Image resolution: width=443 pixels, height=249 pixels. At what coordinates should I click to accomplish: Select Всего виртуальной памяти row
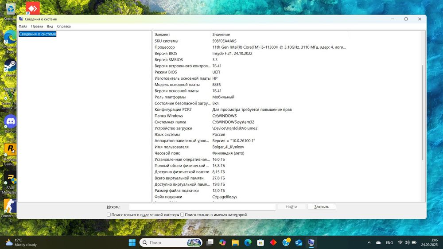251,178
